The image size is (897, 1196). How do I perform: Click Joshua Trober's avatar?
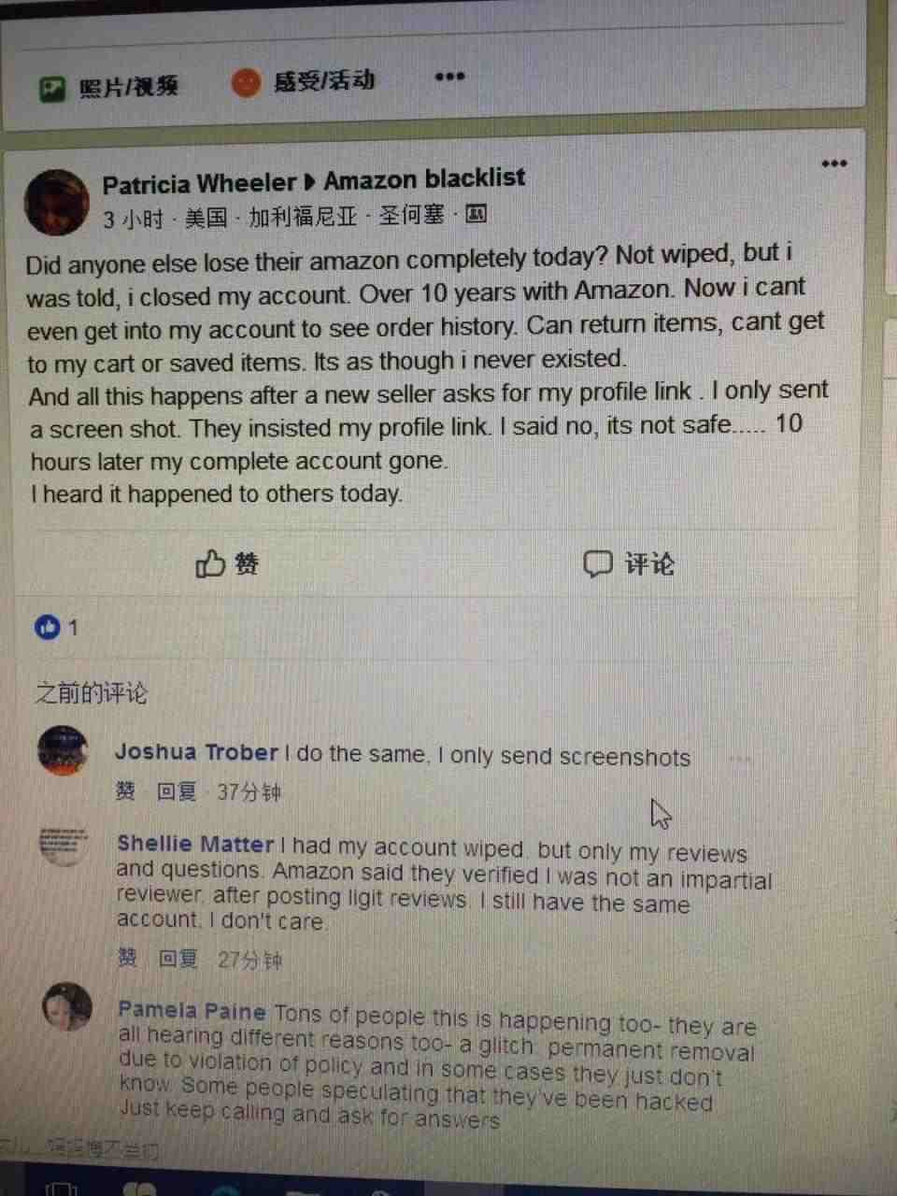[x=63, y=750]
